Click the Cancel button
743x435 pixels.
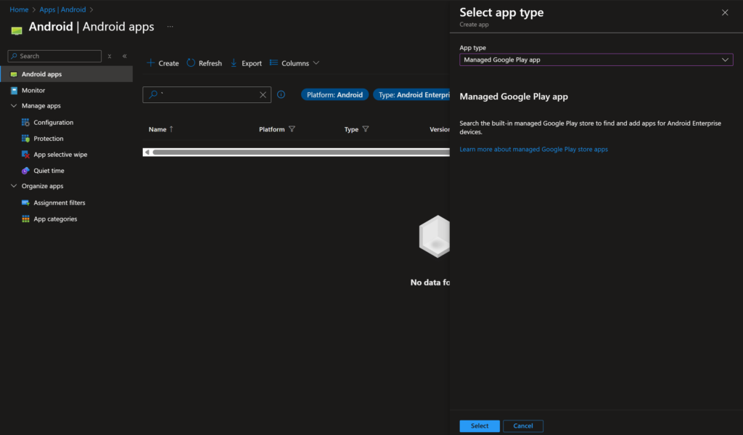coord(523,426)
